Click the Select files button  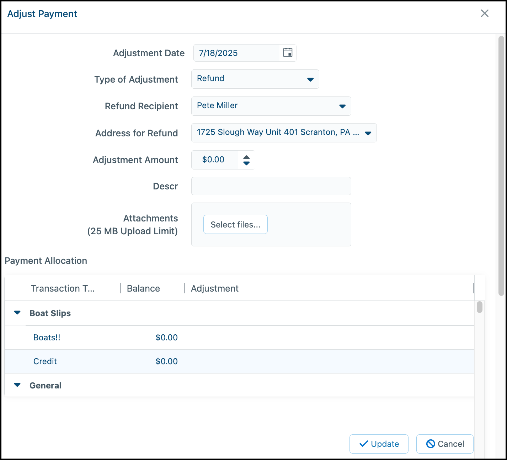click(235, 224)
